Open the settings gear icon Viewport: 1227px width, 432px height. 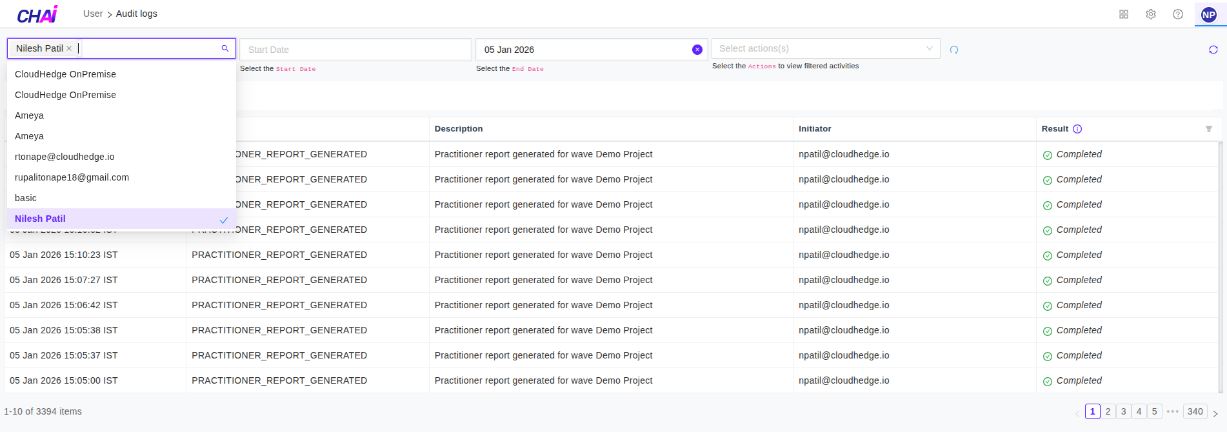pyautogui.click(x=1151, y=14)
